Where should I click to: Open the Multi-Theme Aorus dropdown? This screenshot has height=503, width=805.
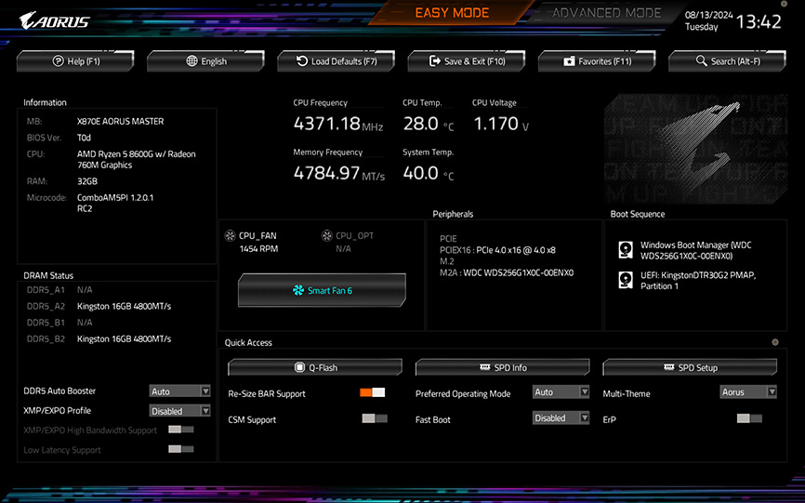click(x=748, y=392)
